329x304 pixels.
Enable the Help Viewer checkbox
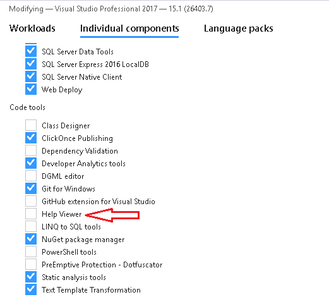click(x=31, y=214)
